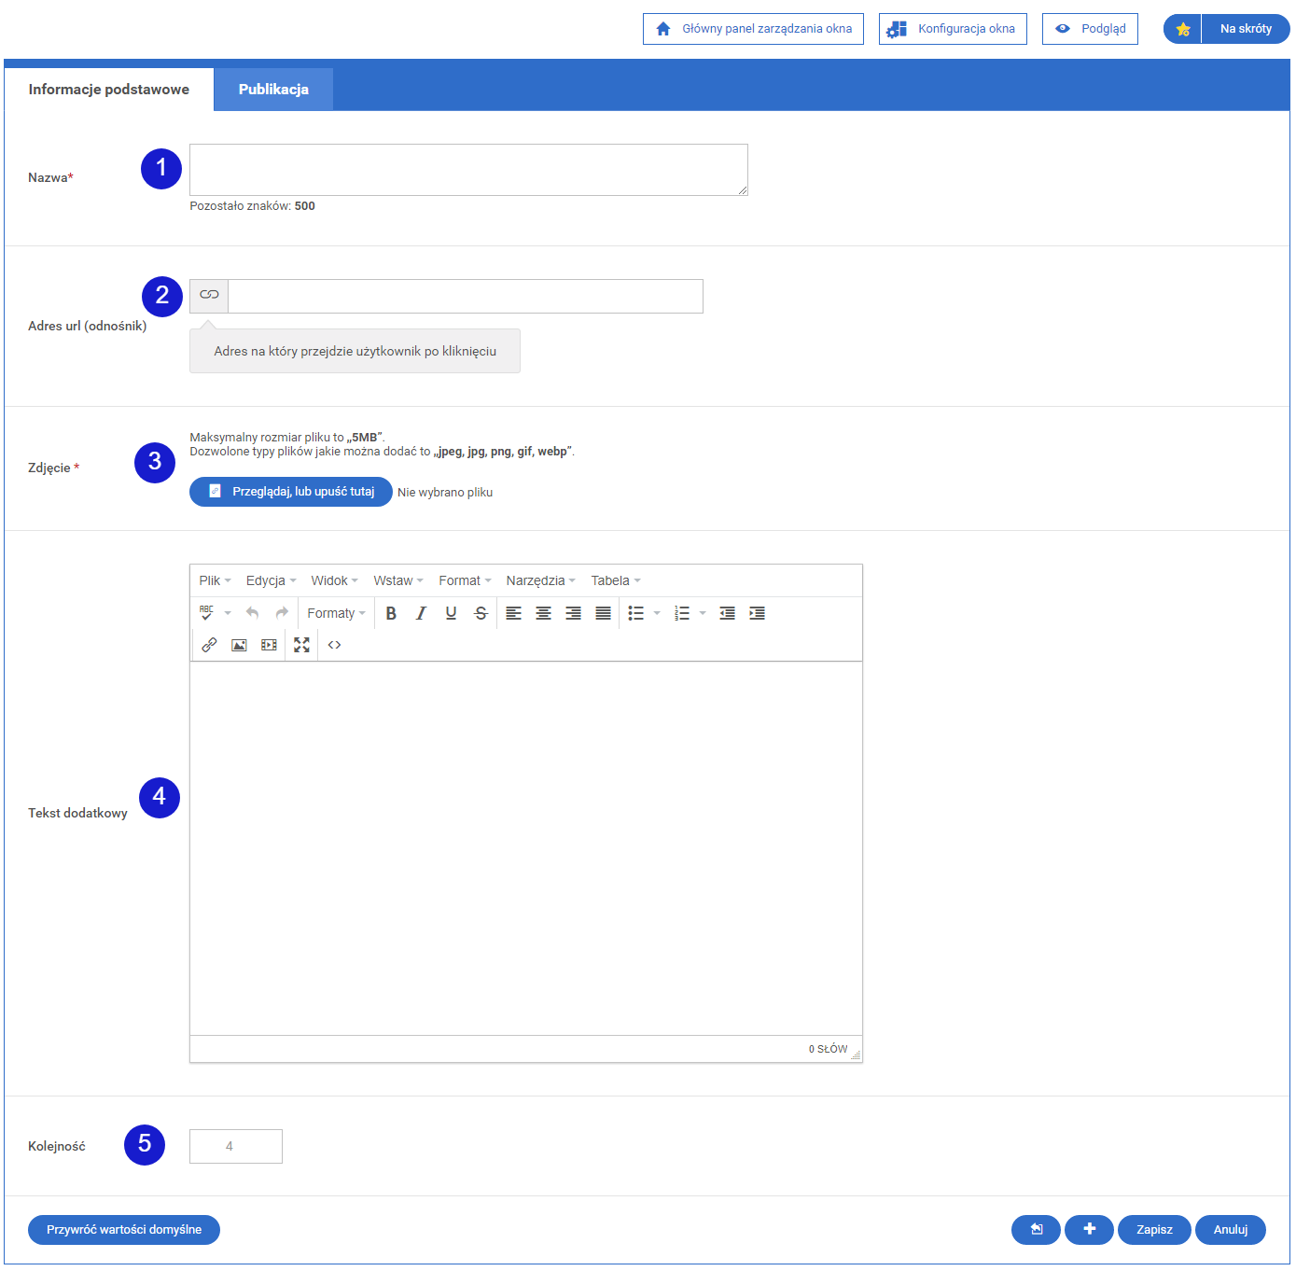Image resolution: width=1296 pixels, height=1271 pixels.
Task: Center-align the editor text
Action: pyautogui.click(x=543, y=613)
